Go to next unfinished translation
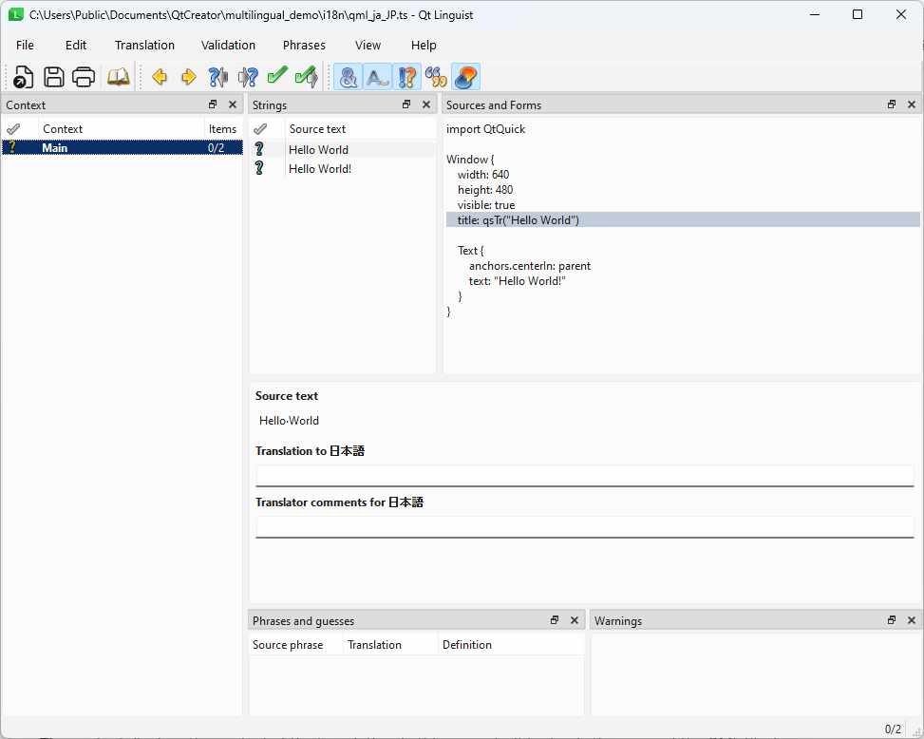Viewport: 924px width, 739px height. click(x=248, y=77)
